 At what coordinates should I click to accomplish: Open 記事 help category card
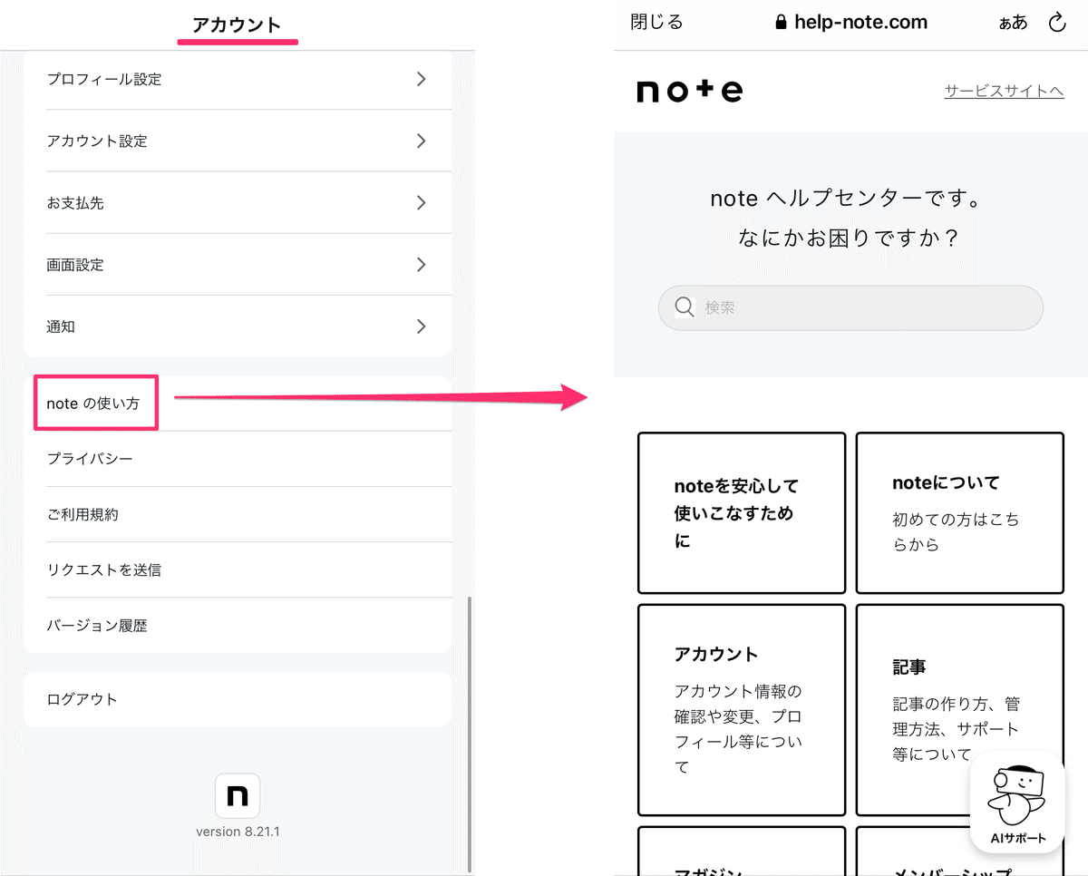tap(960, 710)
